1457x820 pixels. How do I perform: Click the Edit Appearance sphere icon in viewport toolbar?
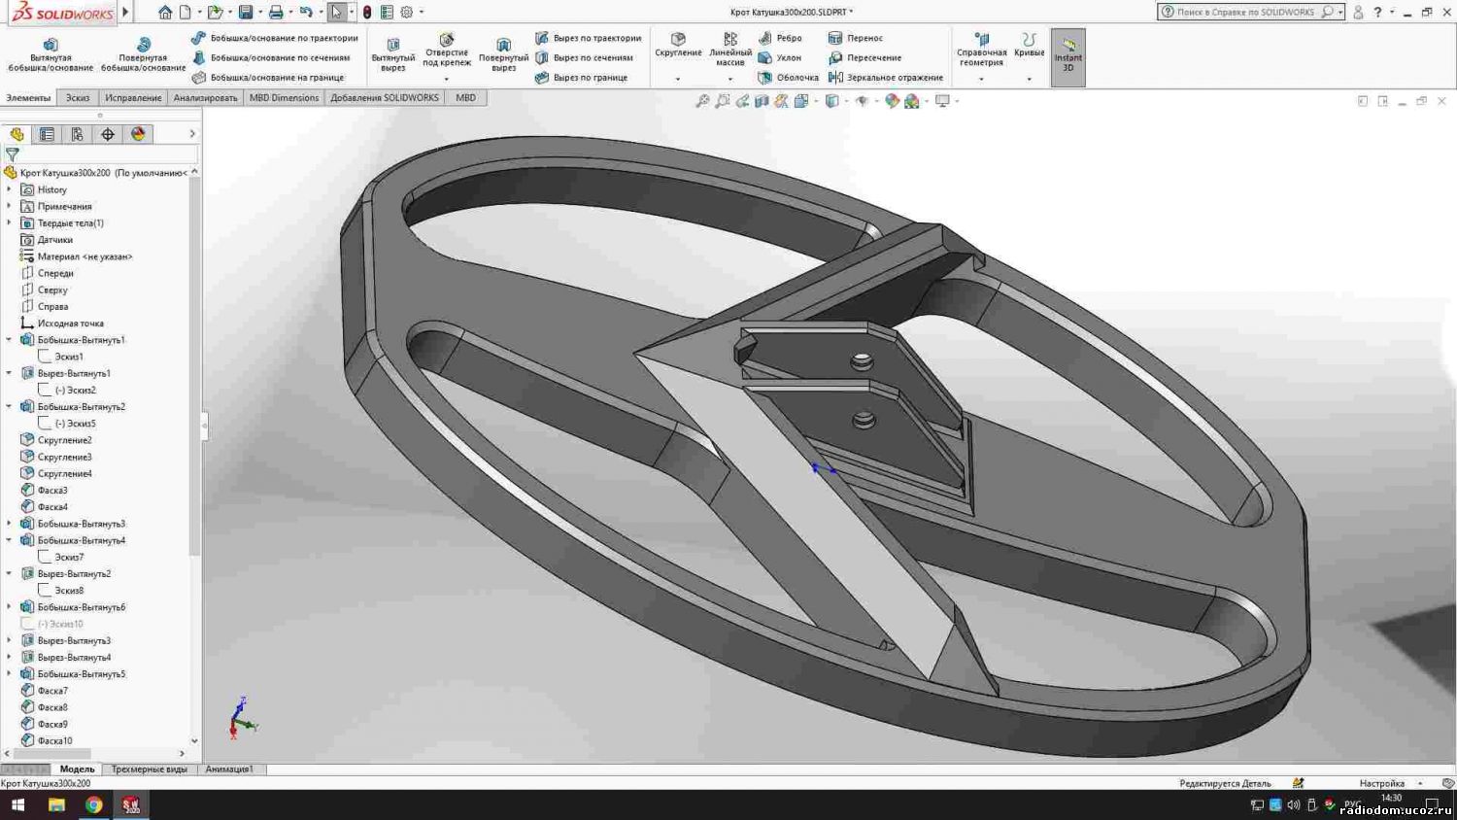click(892, 101)
